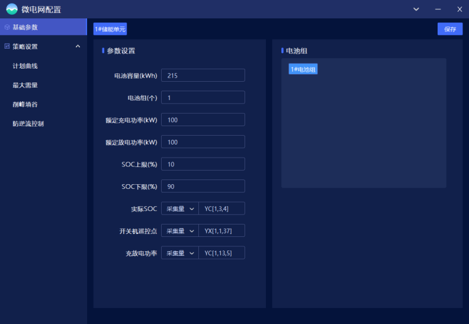This screenshot has width=469, height=324.
Task: Collapse the 策略设置 menu chevron
Action: pos(78,46)
